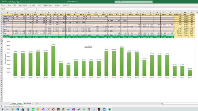The image size is (198, 111).
Task: Open Insert Function via the fx icon
Action: point(36,9)
